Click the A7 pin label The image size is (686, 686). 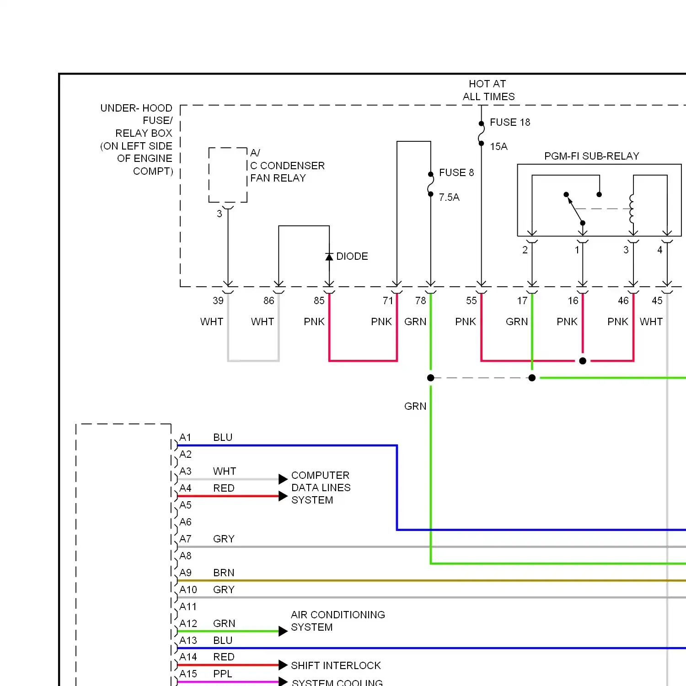[x=185, y=539]
